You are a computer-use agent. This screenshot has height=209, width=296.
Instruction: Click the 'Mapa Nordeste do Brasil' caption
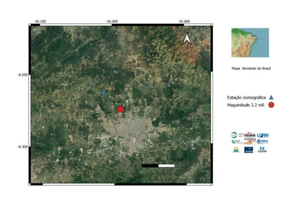coord(251,69)
